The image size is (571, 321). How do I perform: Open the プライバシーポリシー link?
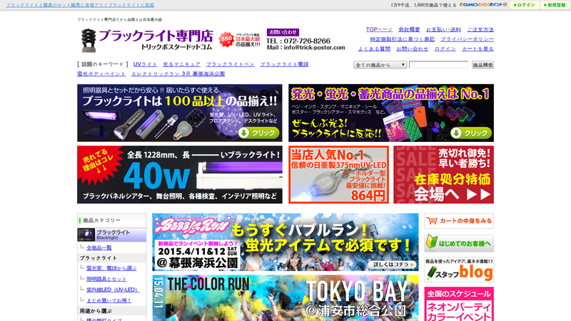coord(468,39)
